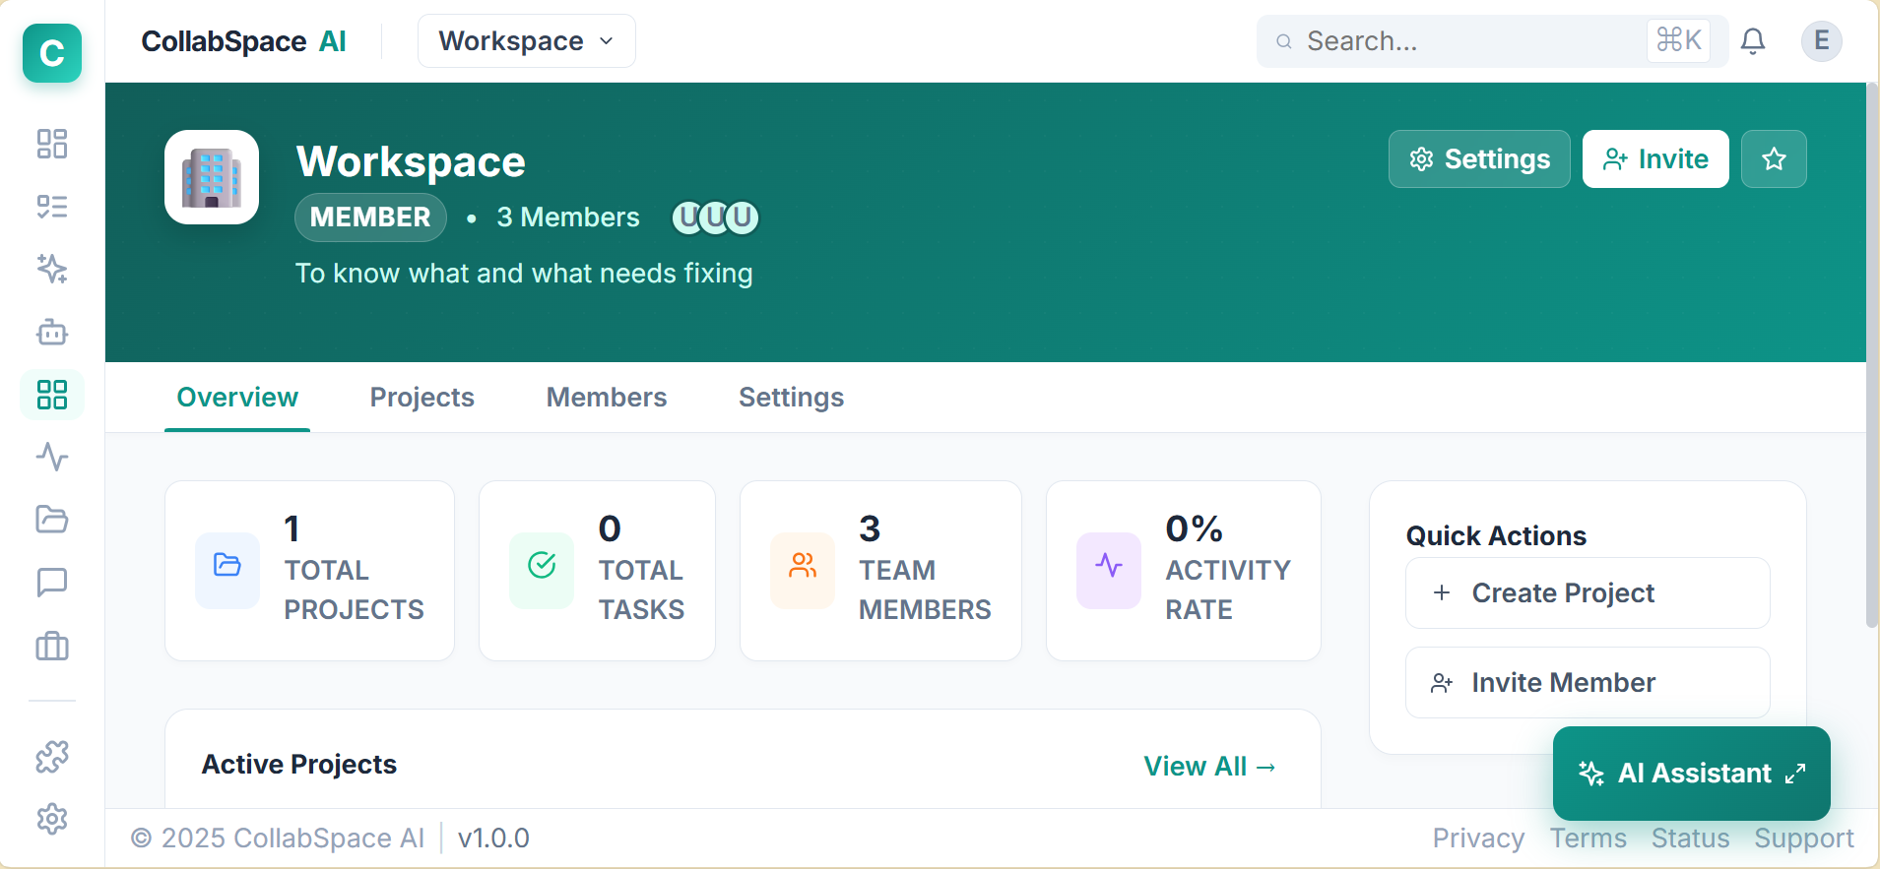Viewport: 1880px width, 869px height.
Task: Expand the Workspace dropdown selector
Action: [526, 41]
